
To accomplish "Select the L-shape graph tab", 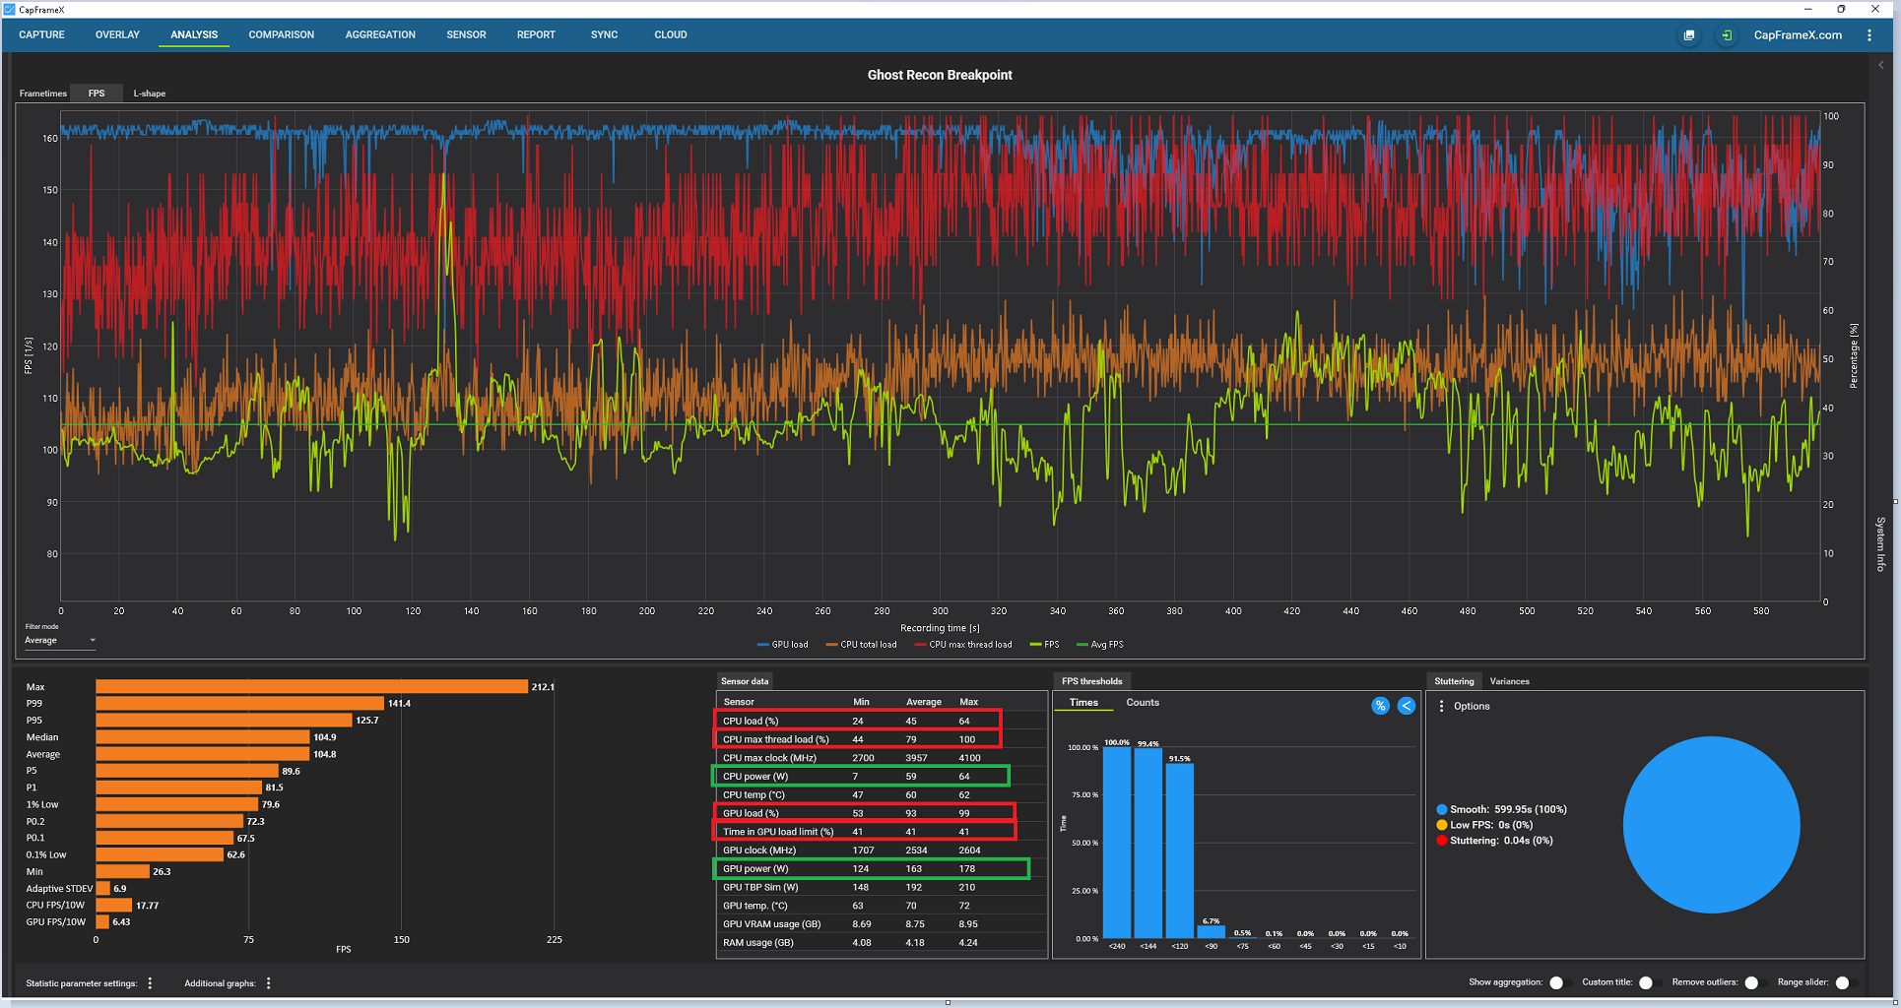I will click(x=150, y=94).
